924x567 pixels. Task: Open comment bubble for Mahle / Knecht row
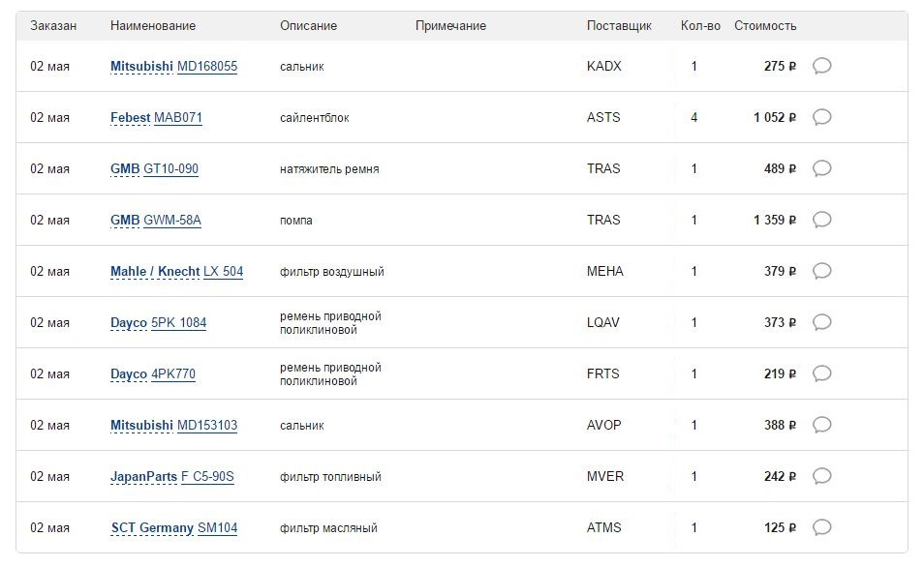click(822, 271)
